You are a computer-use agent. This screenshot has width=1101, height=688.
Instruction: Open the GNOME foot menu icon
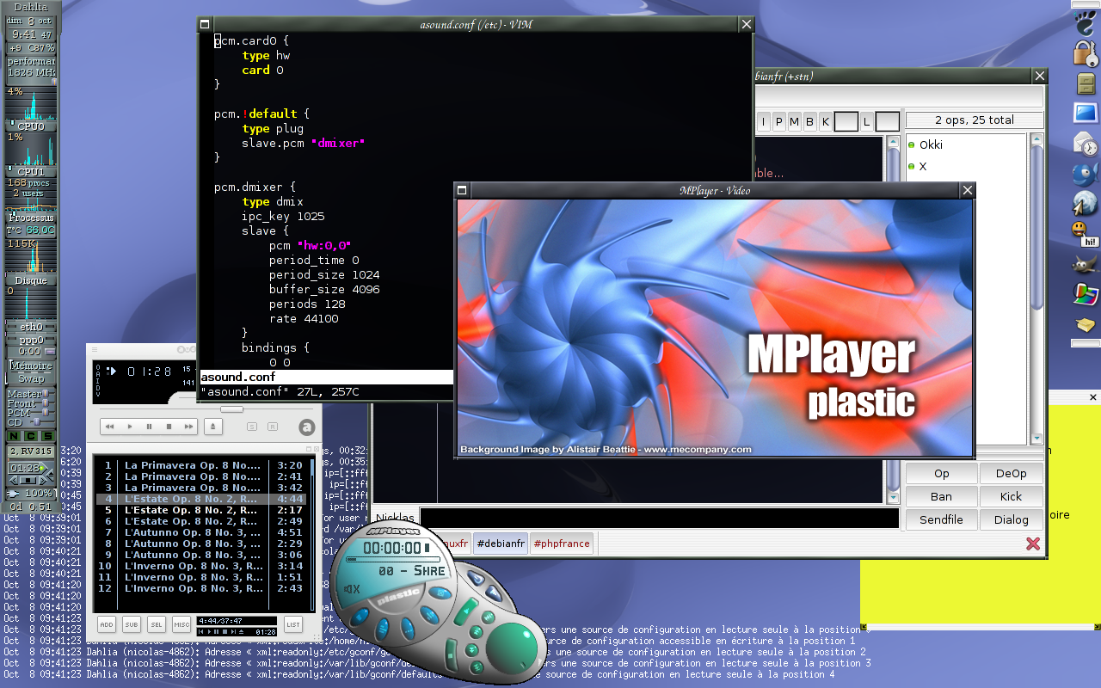point(1086,21)
